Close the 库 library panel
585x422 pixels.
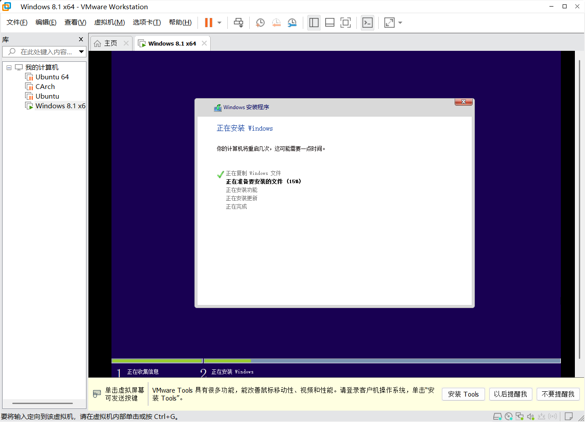pos(81,39)
